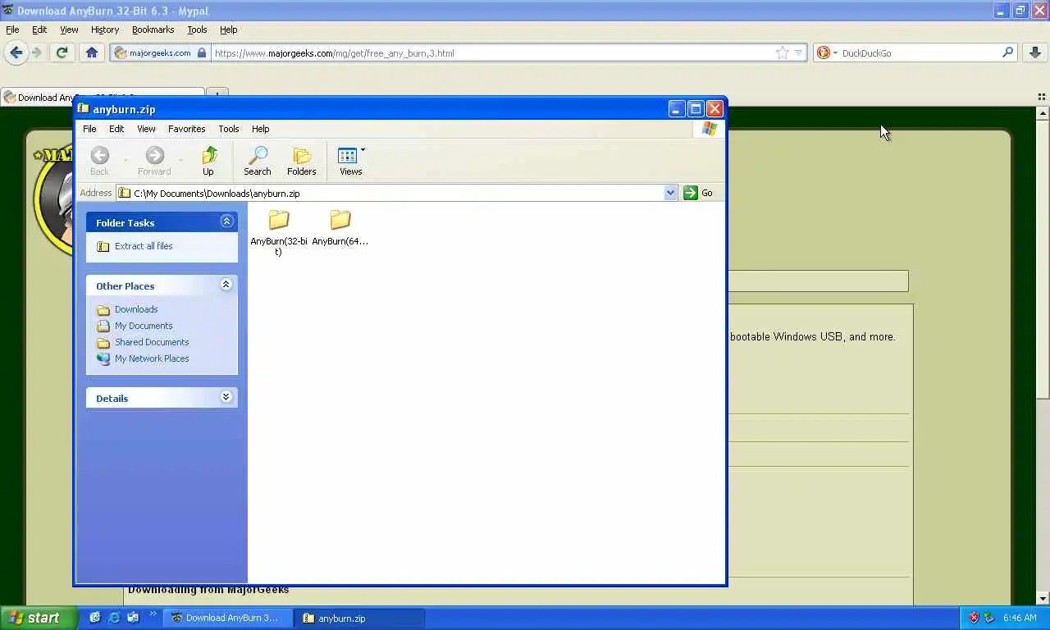Image resolution: width=1050 pixels, height=630 pixels.
Task: Click the taskbar clock 6:46 AM
Action: pos(1020,618)
